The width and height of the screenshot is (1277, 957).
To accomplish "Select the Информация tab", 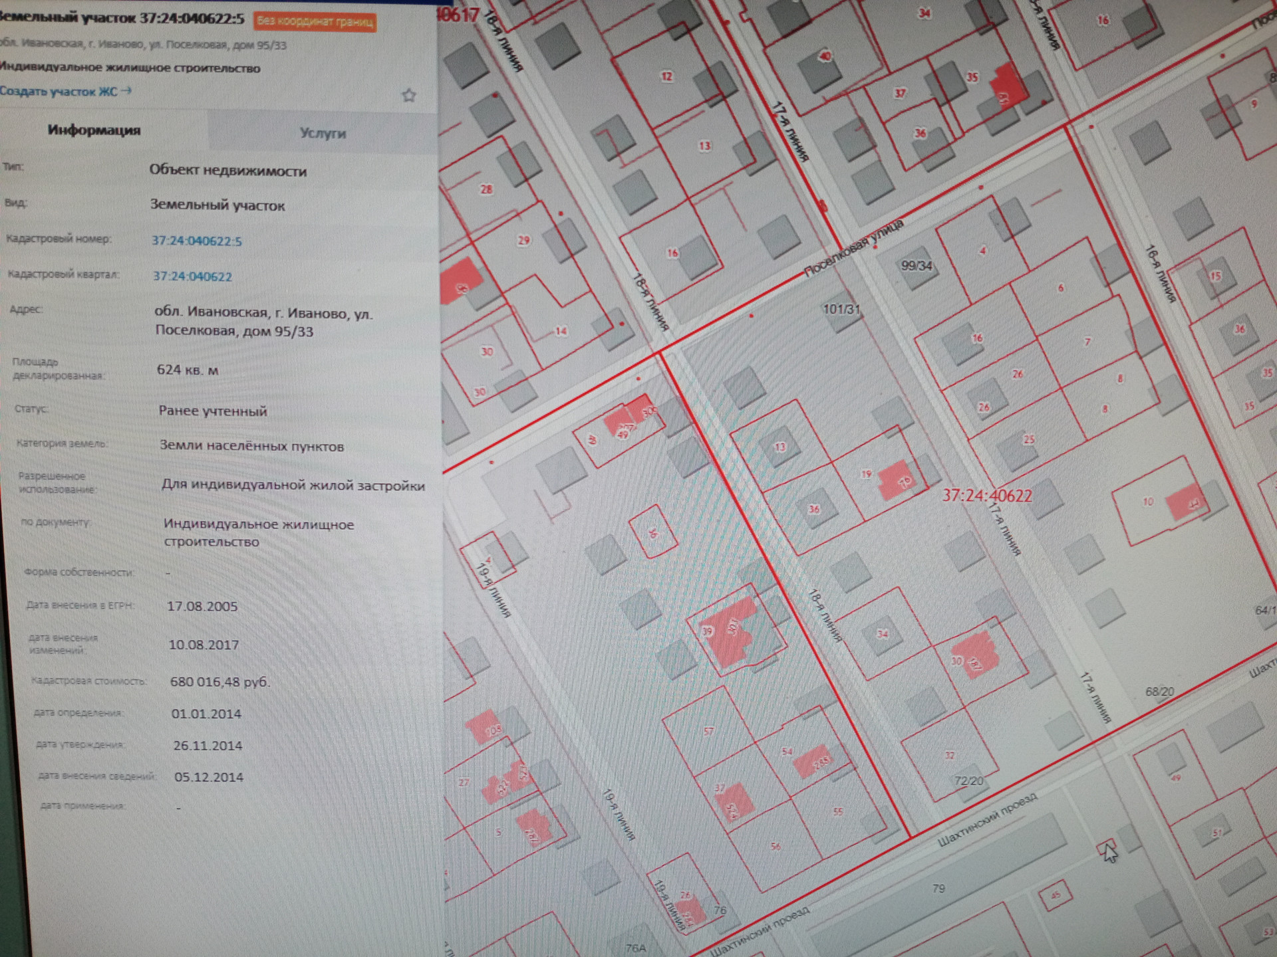I will tap(94, 130).
